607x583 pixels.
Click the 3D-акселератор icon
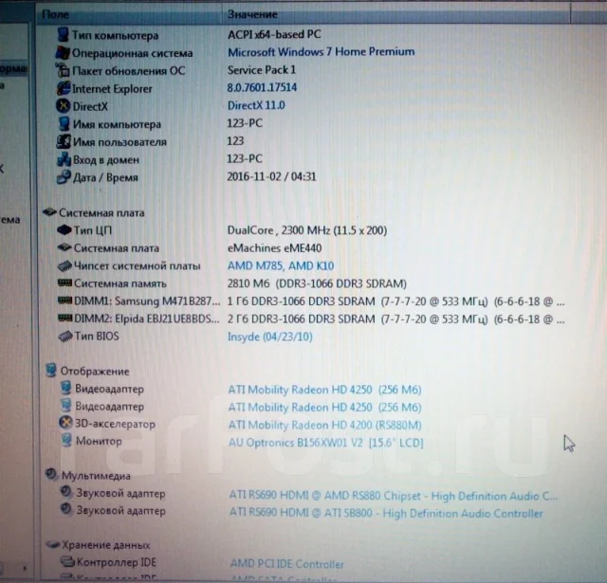click(65, 423)
